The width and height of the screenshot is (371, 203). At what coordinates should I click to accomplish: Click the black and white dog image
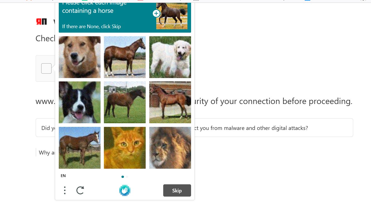(x=80, y=102)
